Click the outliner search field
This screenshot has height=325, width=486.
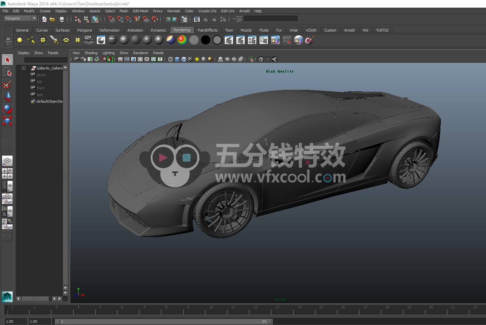pos(46,60)
